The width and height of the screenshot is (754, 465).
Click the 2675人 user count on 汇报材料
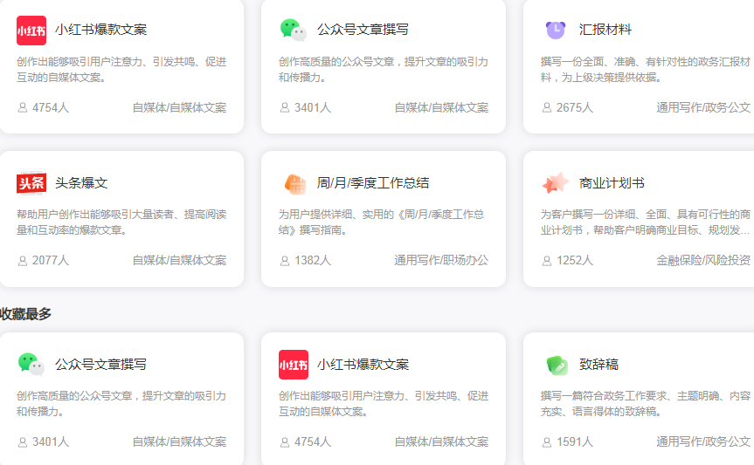click(x=574, y=107)
